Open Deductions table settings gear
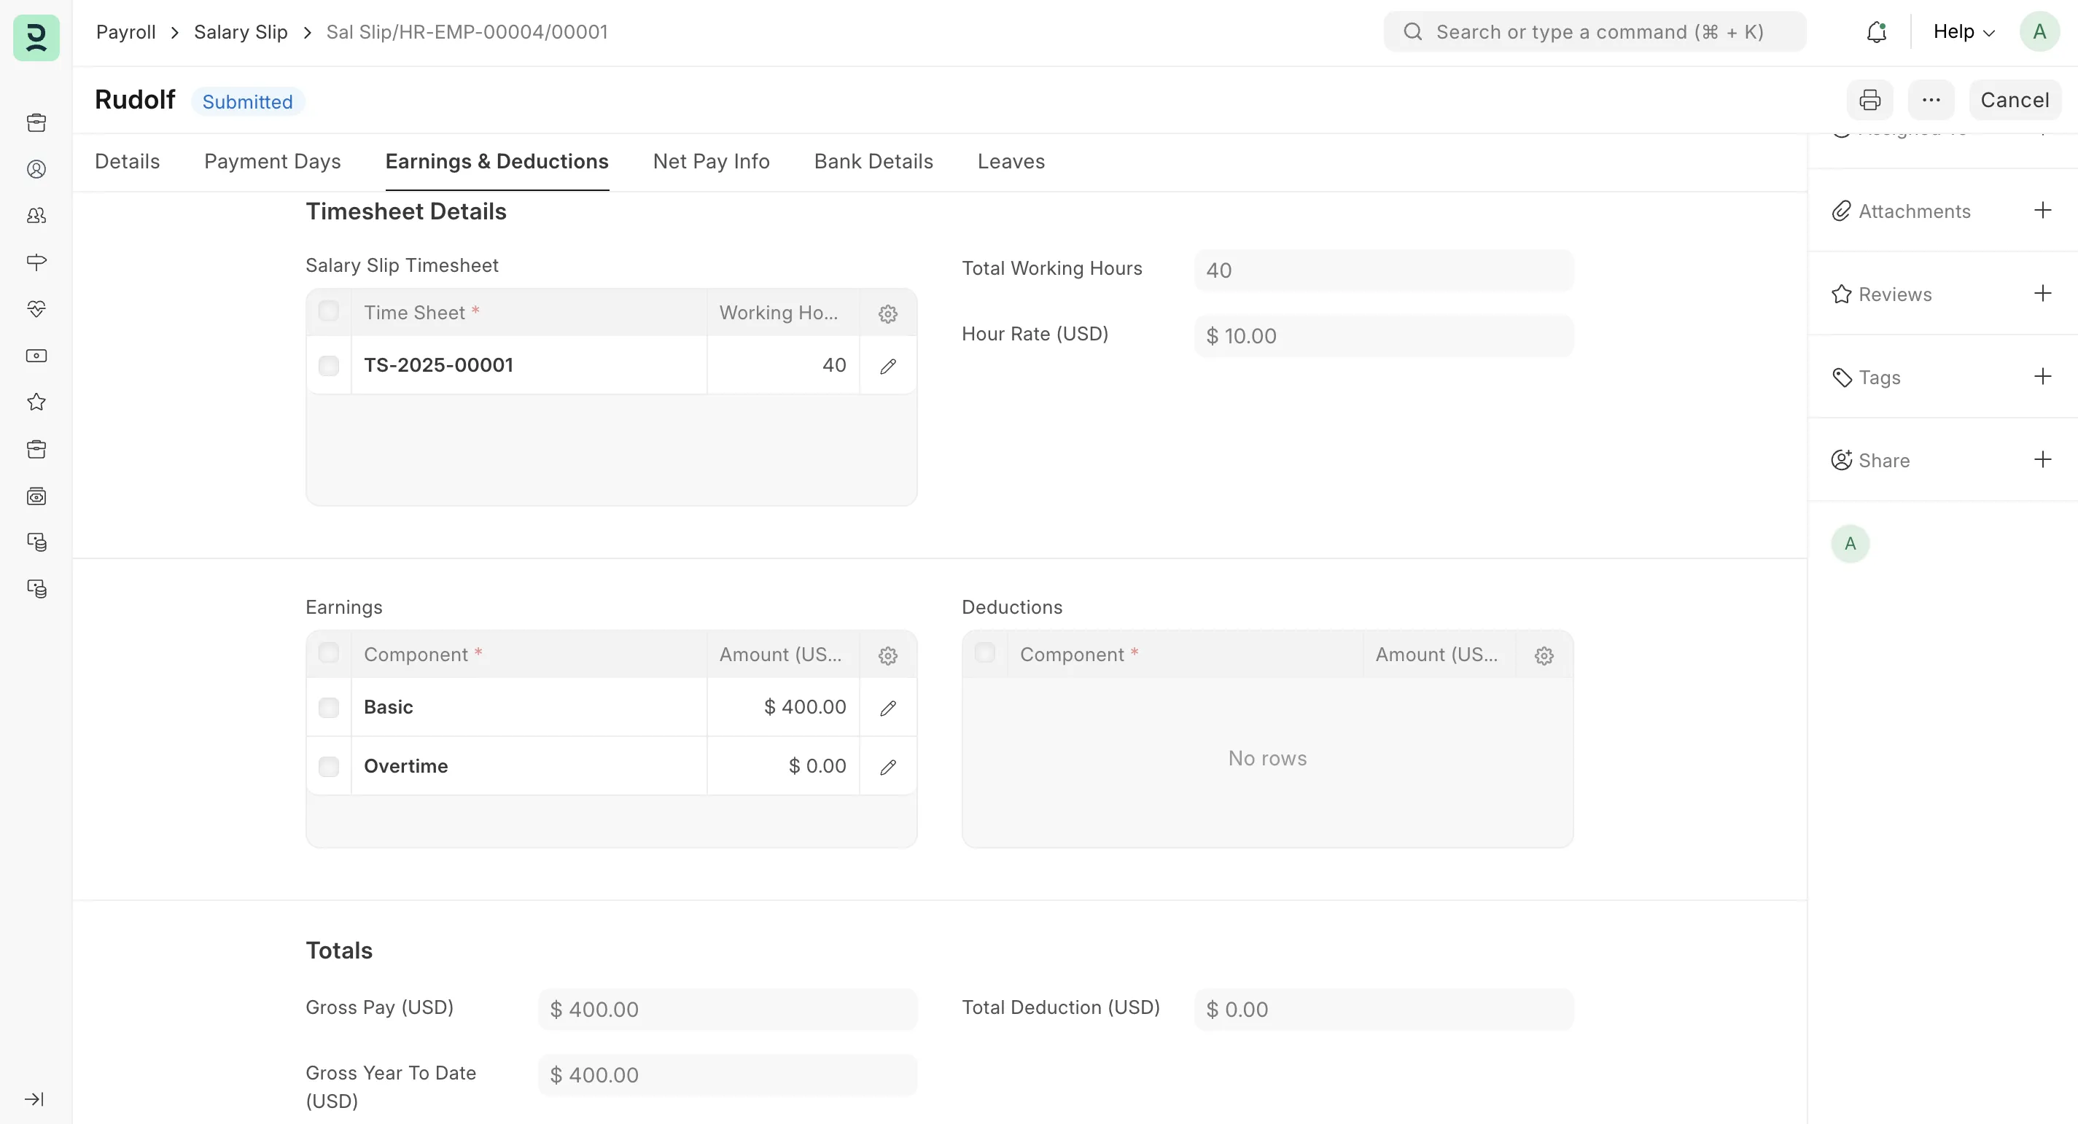 point(1543,655)
